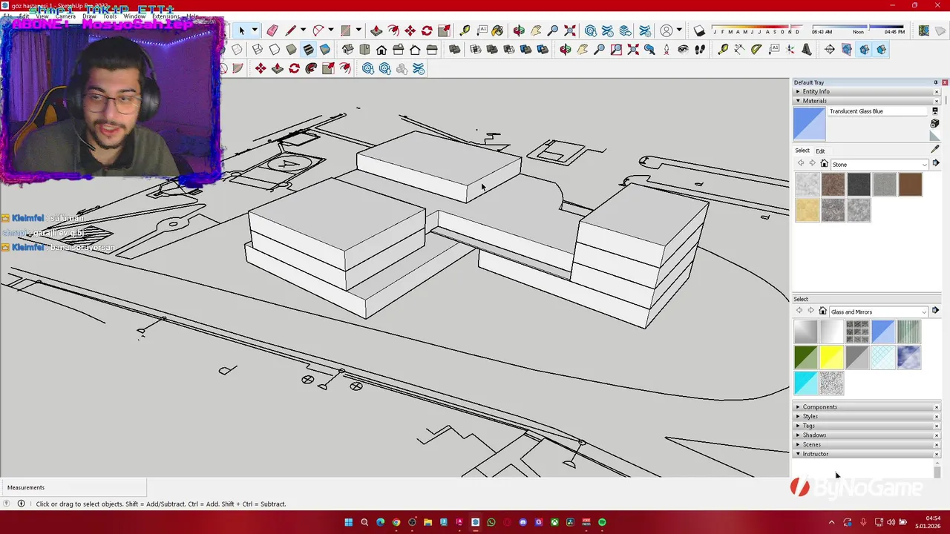Enable Shaded With Textures style
This screenshot has width=950, height=534.
[x=308, y=50]
